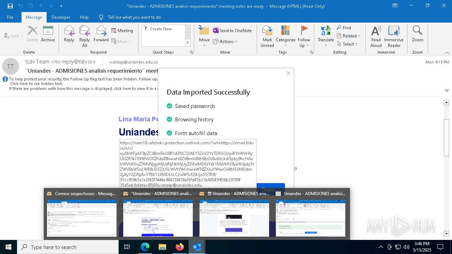This screenshot has height=254, width=452.
Task: Open the Actions dropdown
Action: click(x=225, y=42)
